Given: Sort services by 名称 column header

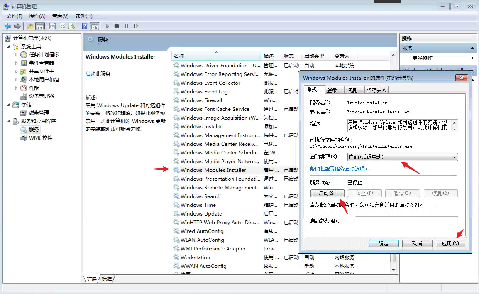Looking at the screenshot, I should 216,56.
